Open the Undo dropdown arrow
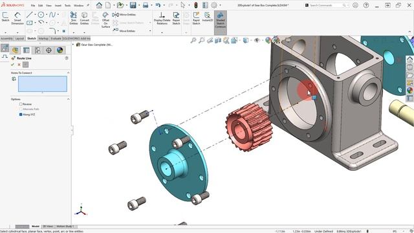Viewport: 414px width, 233px height. [164, 5]
